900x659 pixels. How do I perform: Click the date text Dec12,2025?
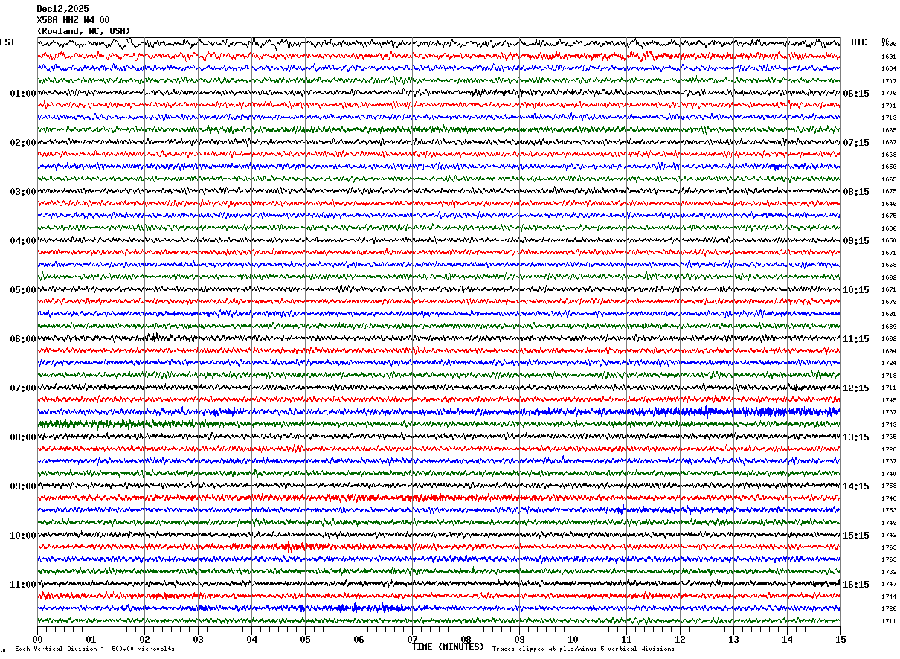62,9
